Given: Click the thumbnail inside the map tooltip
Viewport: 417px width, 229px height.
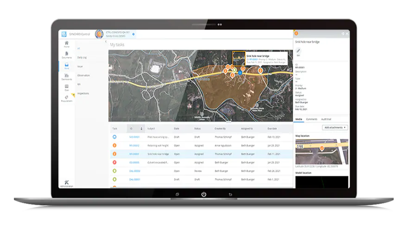Looking at the screenshot, I should tap(239, 58).
